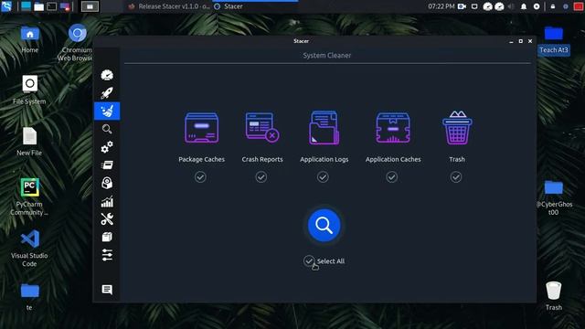The width and height of the screenshot is (585, 329).
Task: Open the Resources bar-chart icon in sidebar
Action: click(x=107, y=201)
